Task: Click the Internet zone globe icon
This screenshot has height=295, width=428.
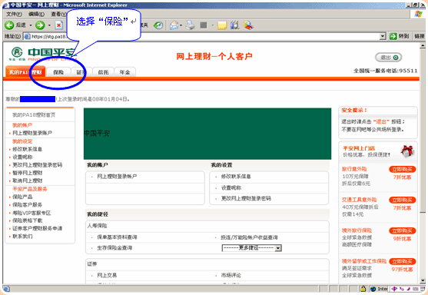Action: click(373, 289)
